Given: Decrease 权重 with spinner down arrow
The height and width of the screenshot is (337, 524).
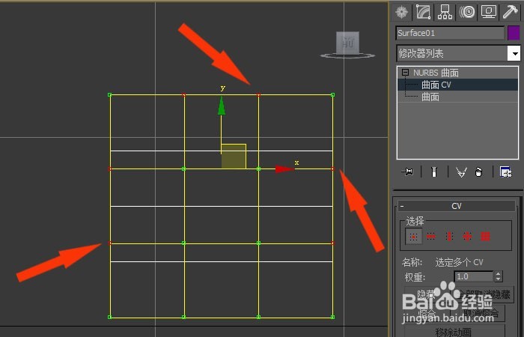Looking at the screenshot, I should click(499, 279).
